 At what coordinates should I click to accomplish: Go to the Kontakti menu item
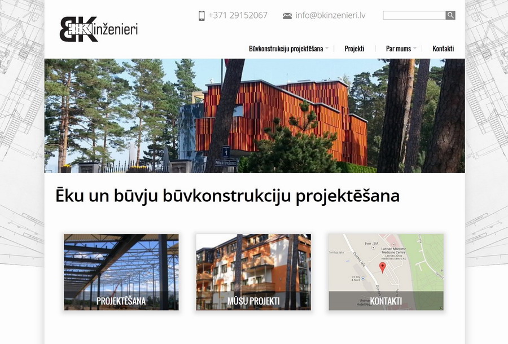(x=443, y=48)
